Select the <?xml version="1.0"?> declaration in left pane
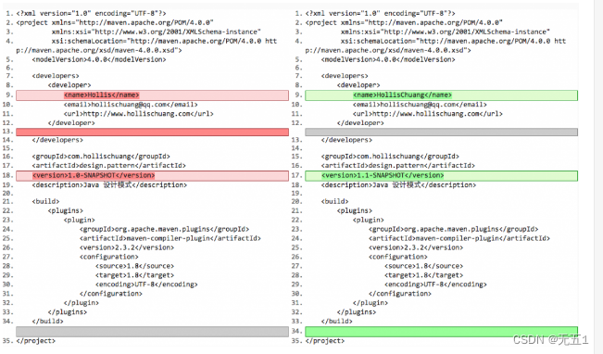The height and width of the screenshot is (354, 603). click(x=91, y=14)
